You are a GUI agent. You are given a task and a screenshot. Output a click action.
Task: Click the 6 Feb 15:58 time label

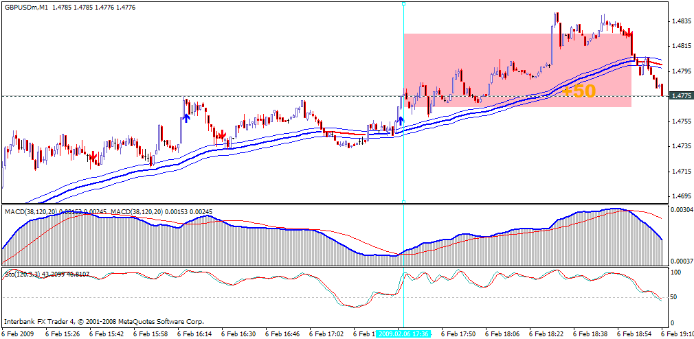[151, 334]
